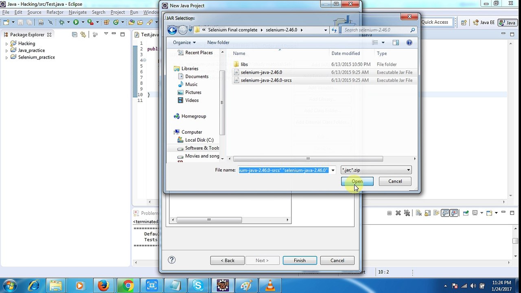Open the File menu in Eclipse
This screenshot has height=293, width=521.
(x=6, y=12)
